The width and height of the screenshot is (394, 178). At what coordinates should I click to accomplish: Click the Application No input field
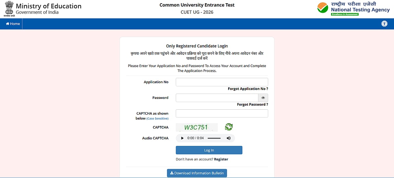point(222,82)
